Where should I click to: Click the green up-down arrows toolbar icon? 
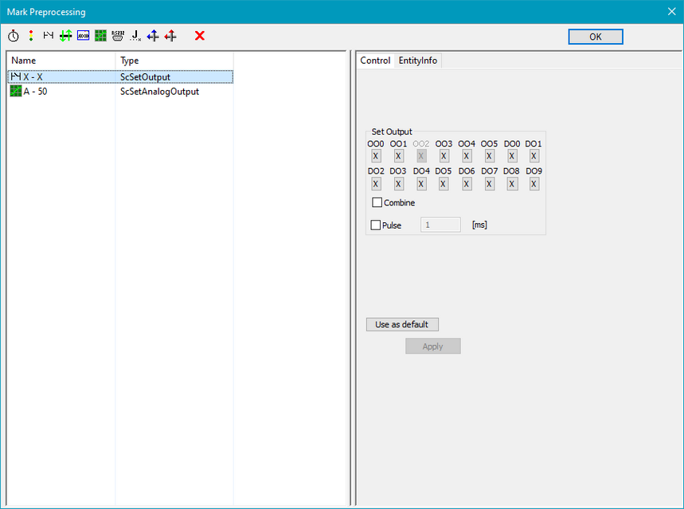tap(66, 36)
